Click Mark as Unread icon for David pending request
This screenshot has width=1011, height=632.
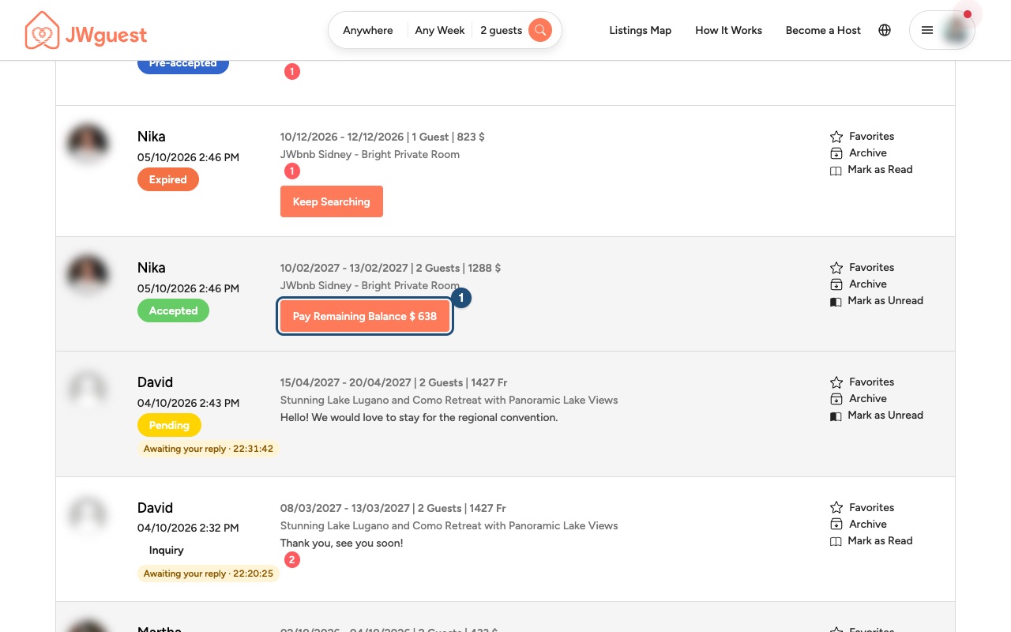point(836,416)
